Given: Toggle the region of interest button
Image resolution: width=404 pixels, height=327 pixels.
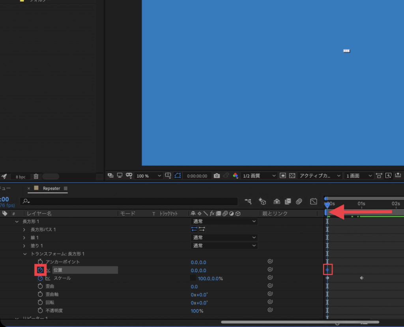Looking at the screenshot, I should tap(178, 176).
